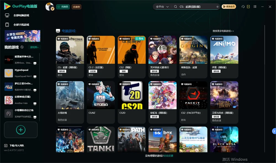Clear the search box text
The width and height of the screenshot is (276, 163).
(217, 7)
